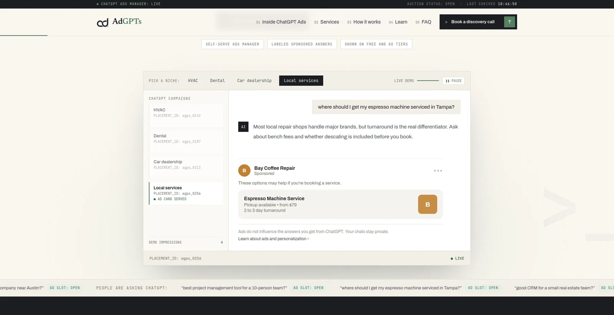Click the PLACEMENT_ID agps_0256 footer text
Viewport: 614px width, 315px height.
175,259
